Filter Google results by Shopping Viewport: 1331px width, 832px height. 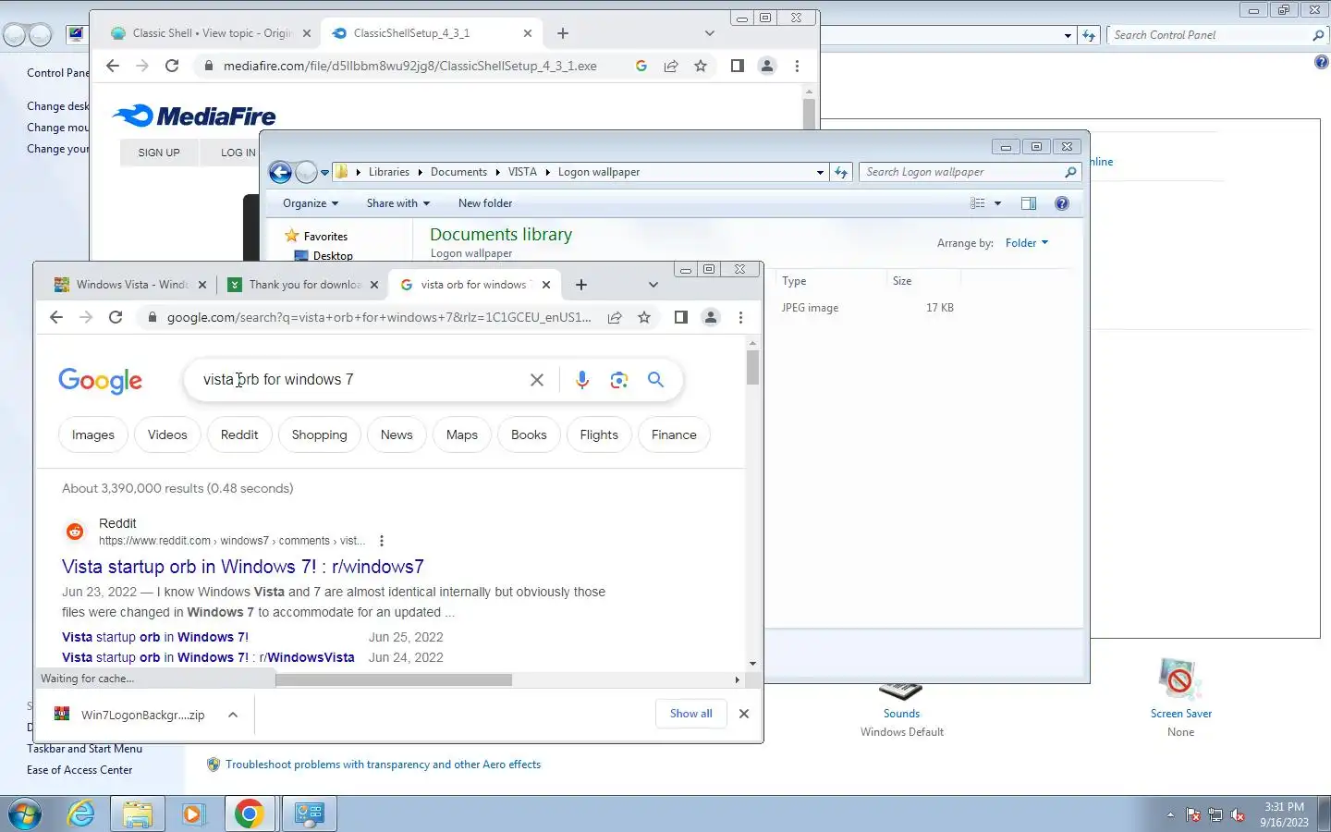point(320,434)
